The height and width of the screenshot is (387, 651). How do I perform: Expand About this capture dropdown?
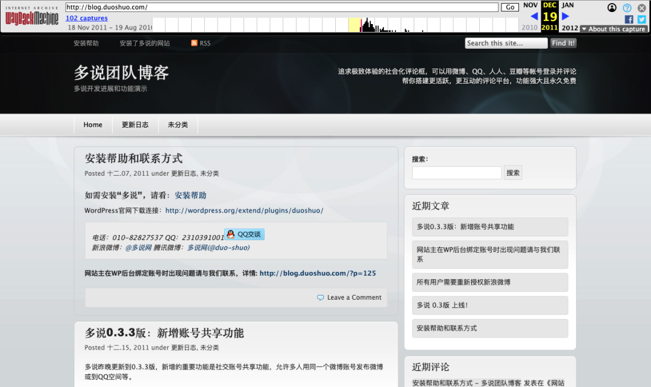613,29
